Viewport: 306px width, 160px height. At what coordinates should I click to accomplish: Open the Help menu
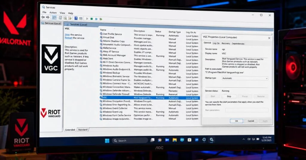point(71,13)
